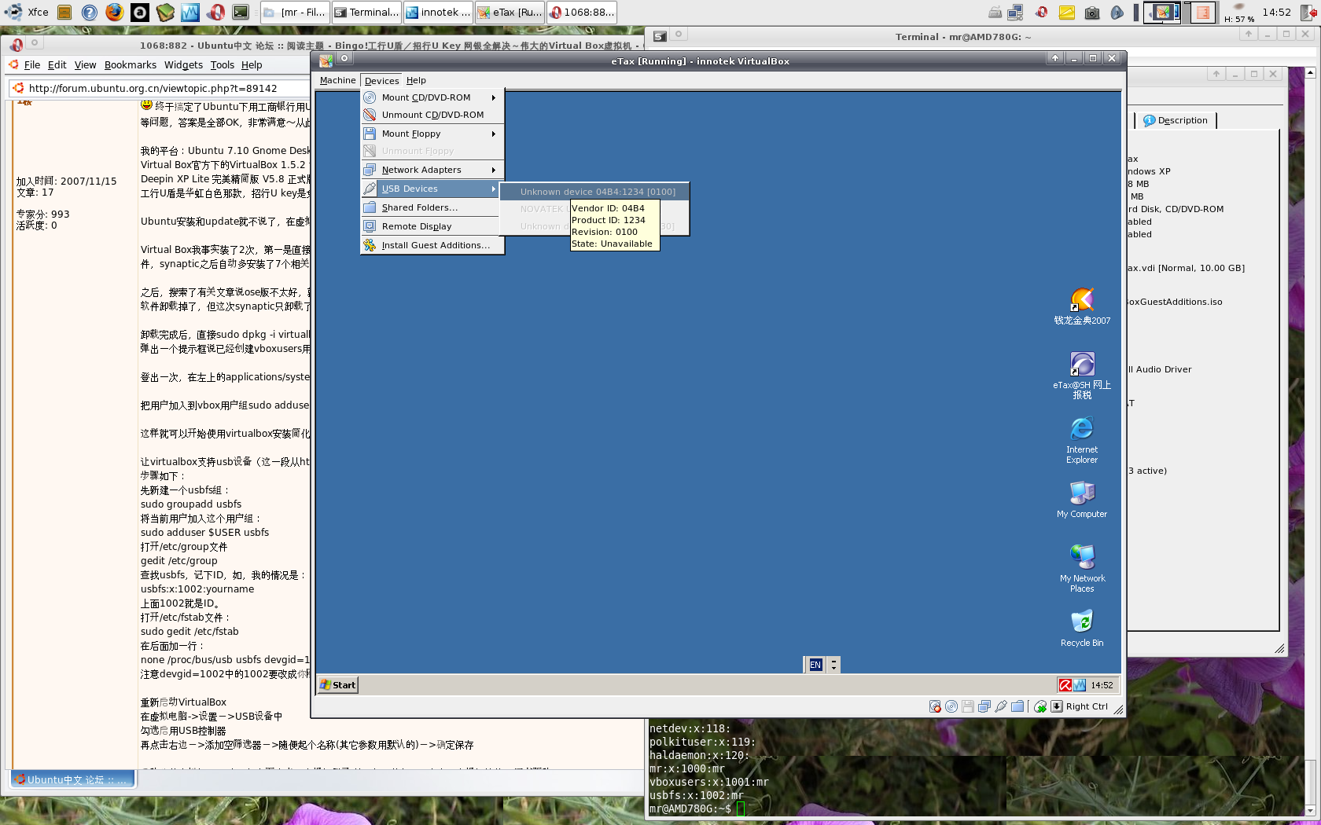1321x825 pixels.
Task: Click the hard disk activity status icon
Action: (x=935, y=706)
